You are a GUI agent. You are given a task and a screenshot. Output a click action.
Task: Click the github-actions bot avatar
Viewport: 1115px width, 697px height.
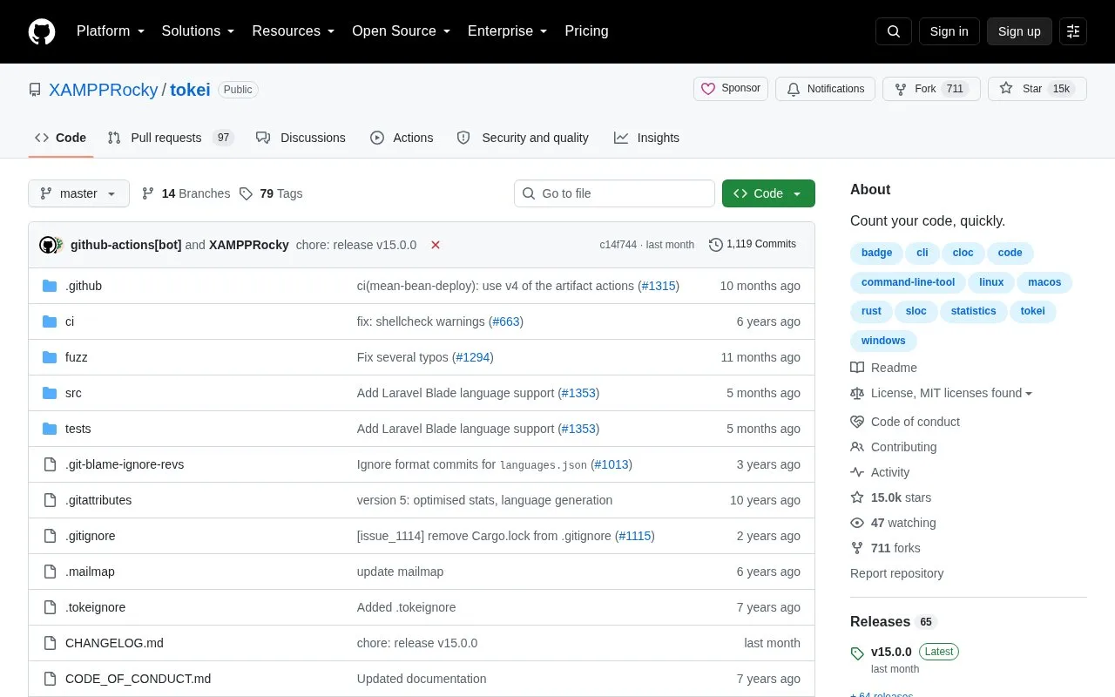tap(48, 245)
